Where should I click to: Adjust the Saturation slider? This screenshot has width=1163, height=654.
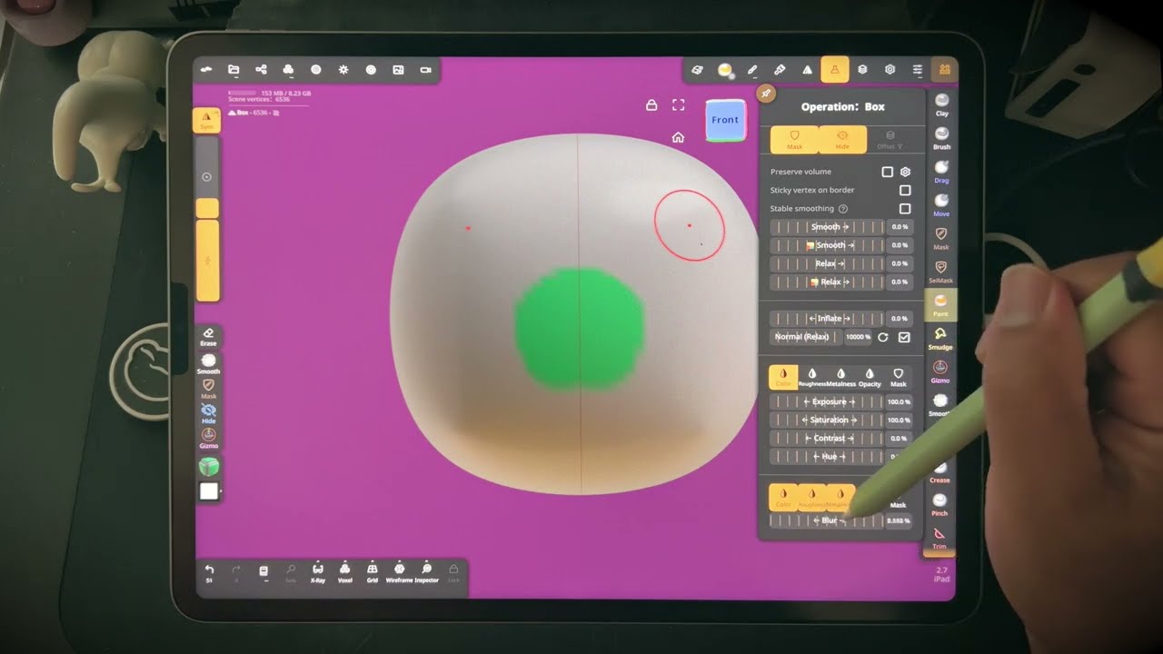[x=827, y=420]
